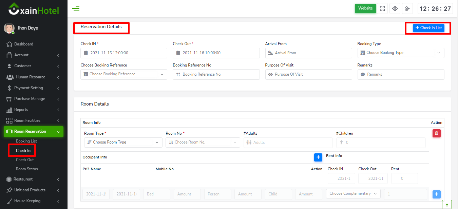Click the fullscreen move icon in header
Viewport: 458px width, 209px height.
click(395, 8)
